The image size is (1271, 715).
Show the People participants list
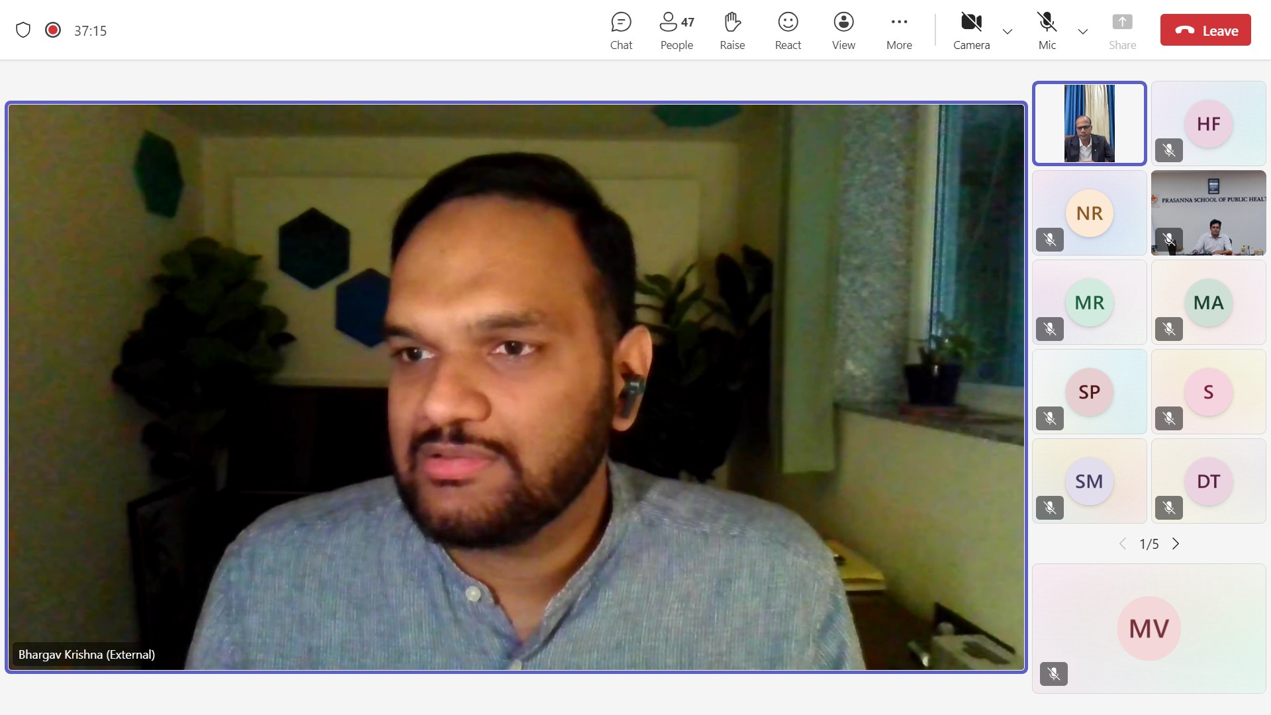pos(677,30)
